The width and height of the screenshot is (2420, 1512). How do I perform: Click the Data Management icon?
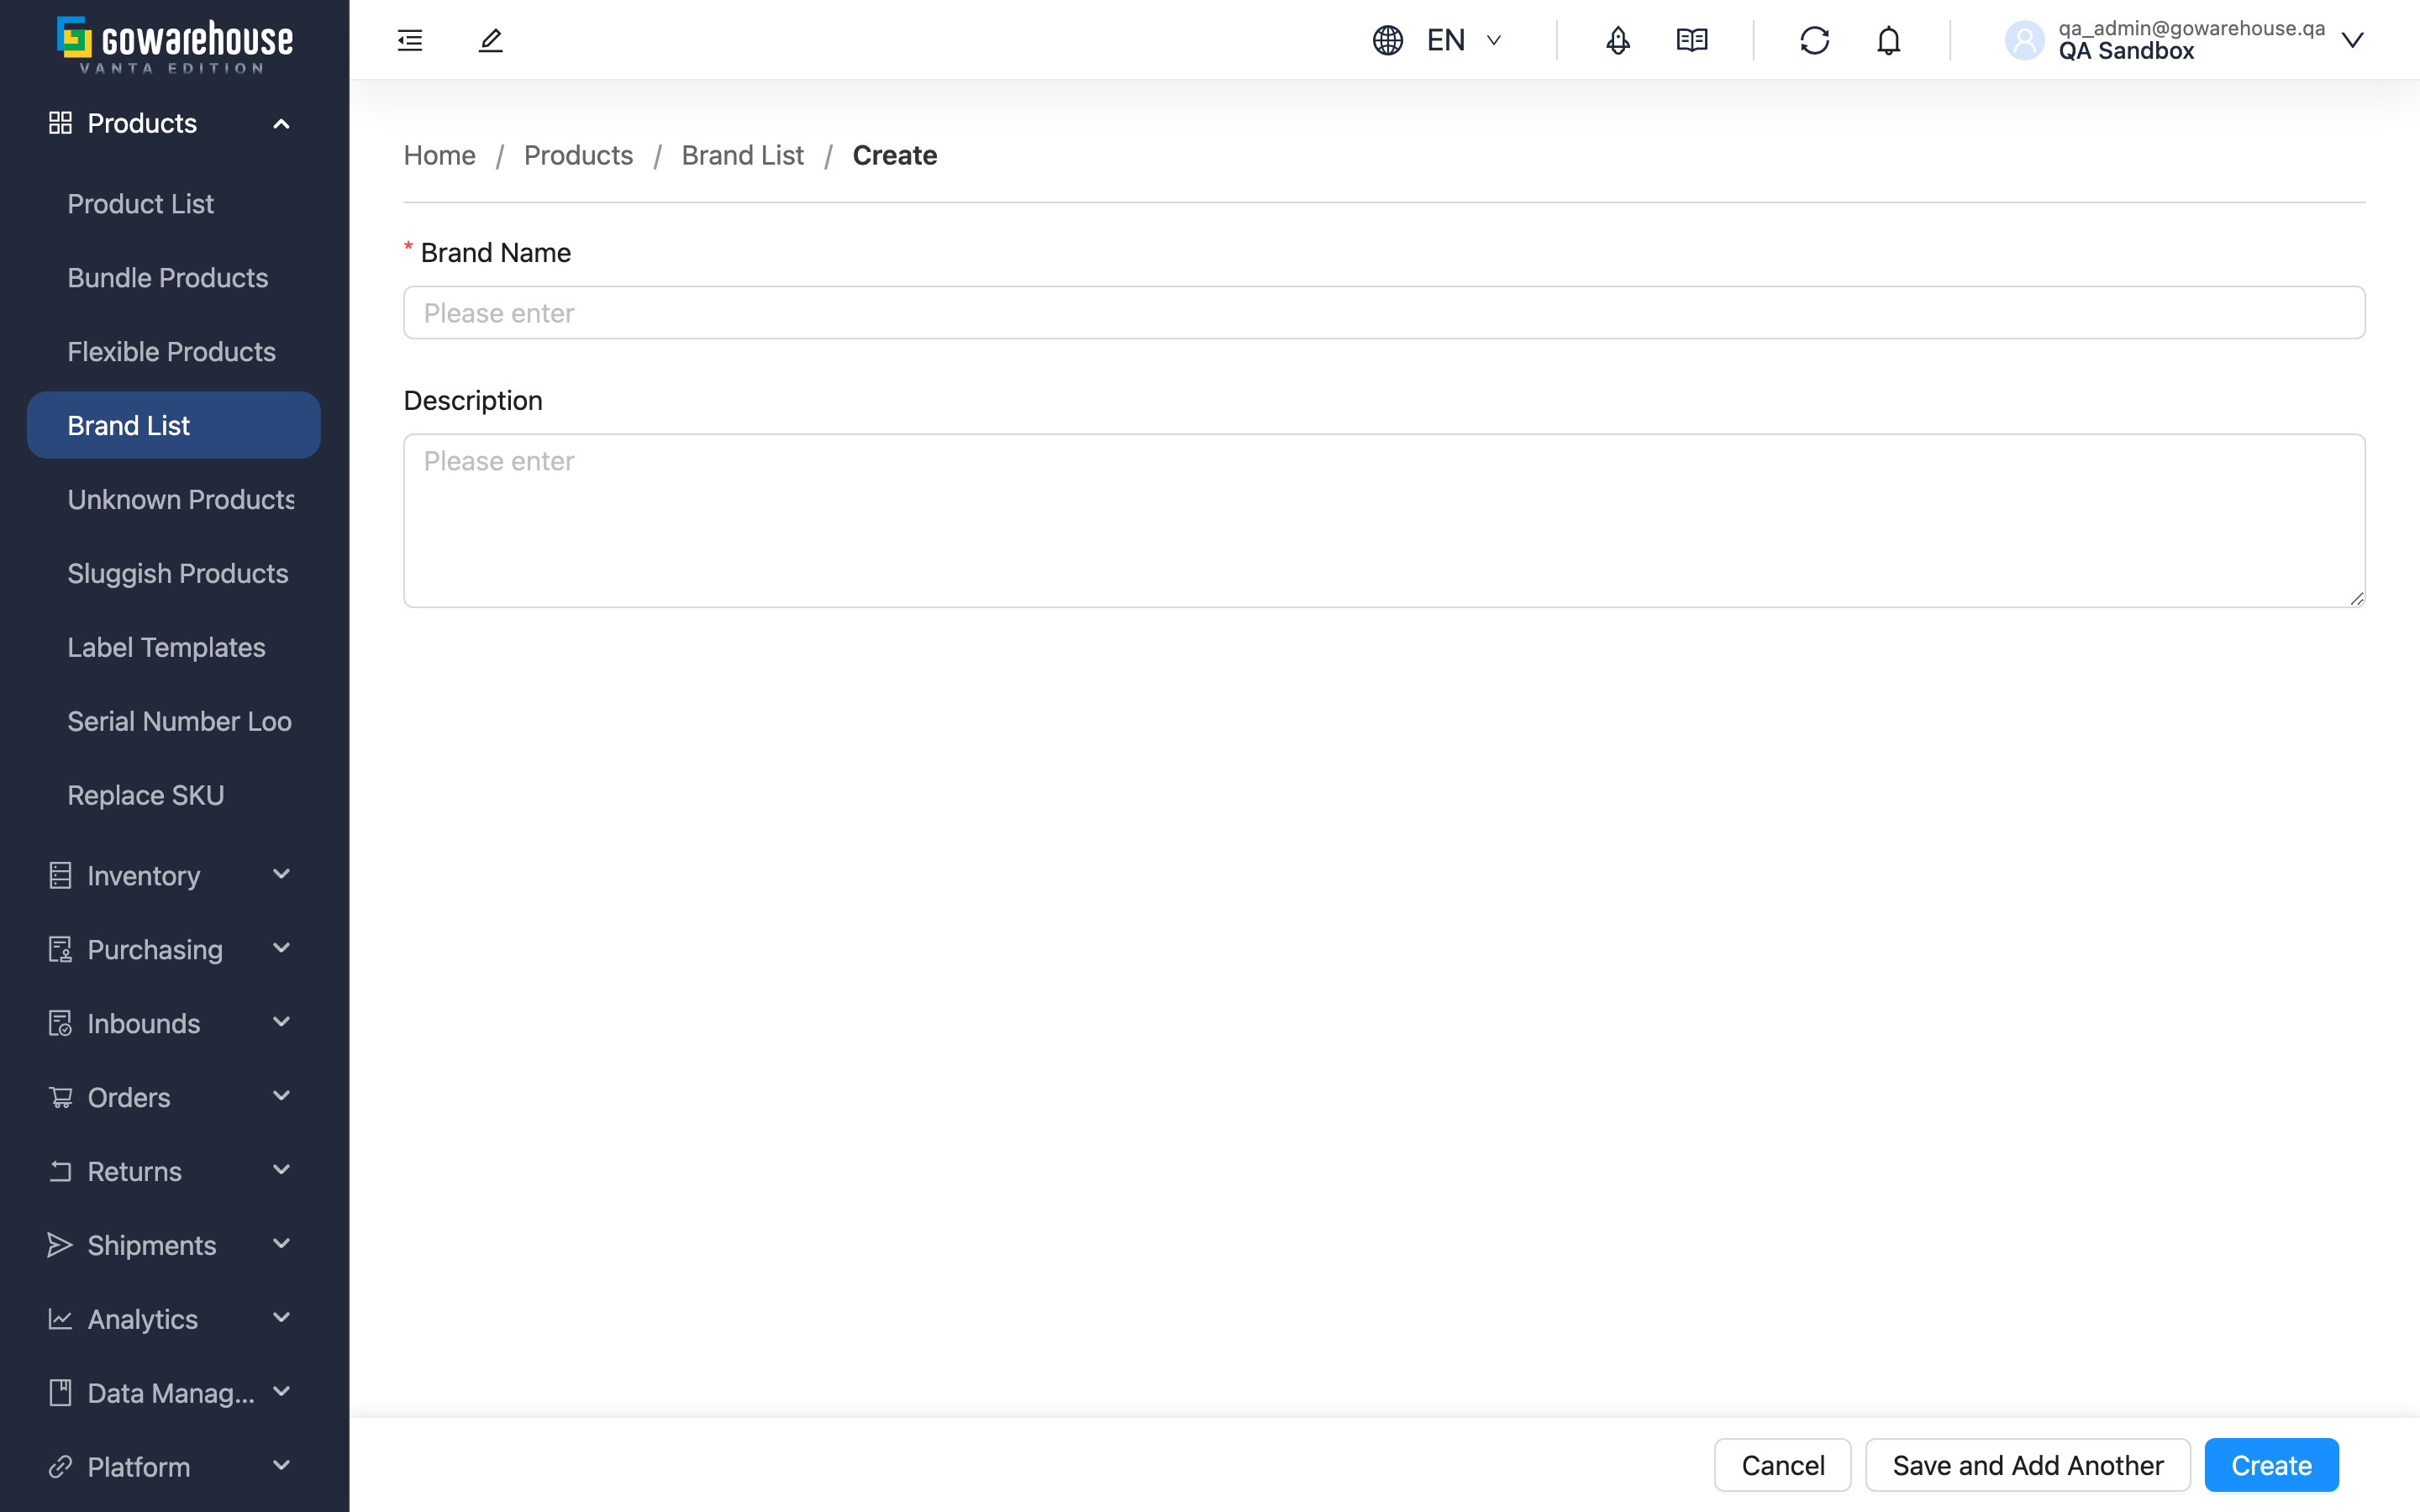tap(60, 1393)
